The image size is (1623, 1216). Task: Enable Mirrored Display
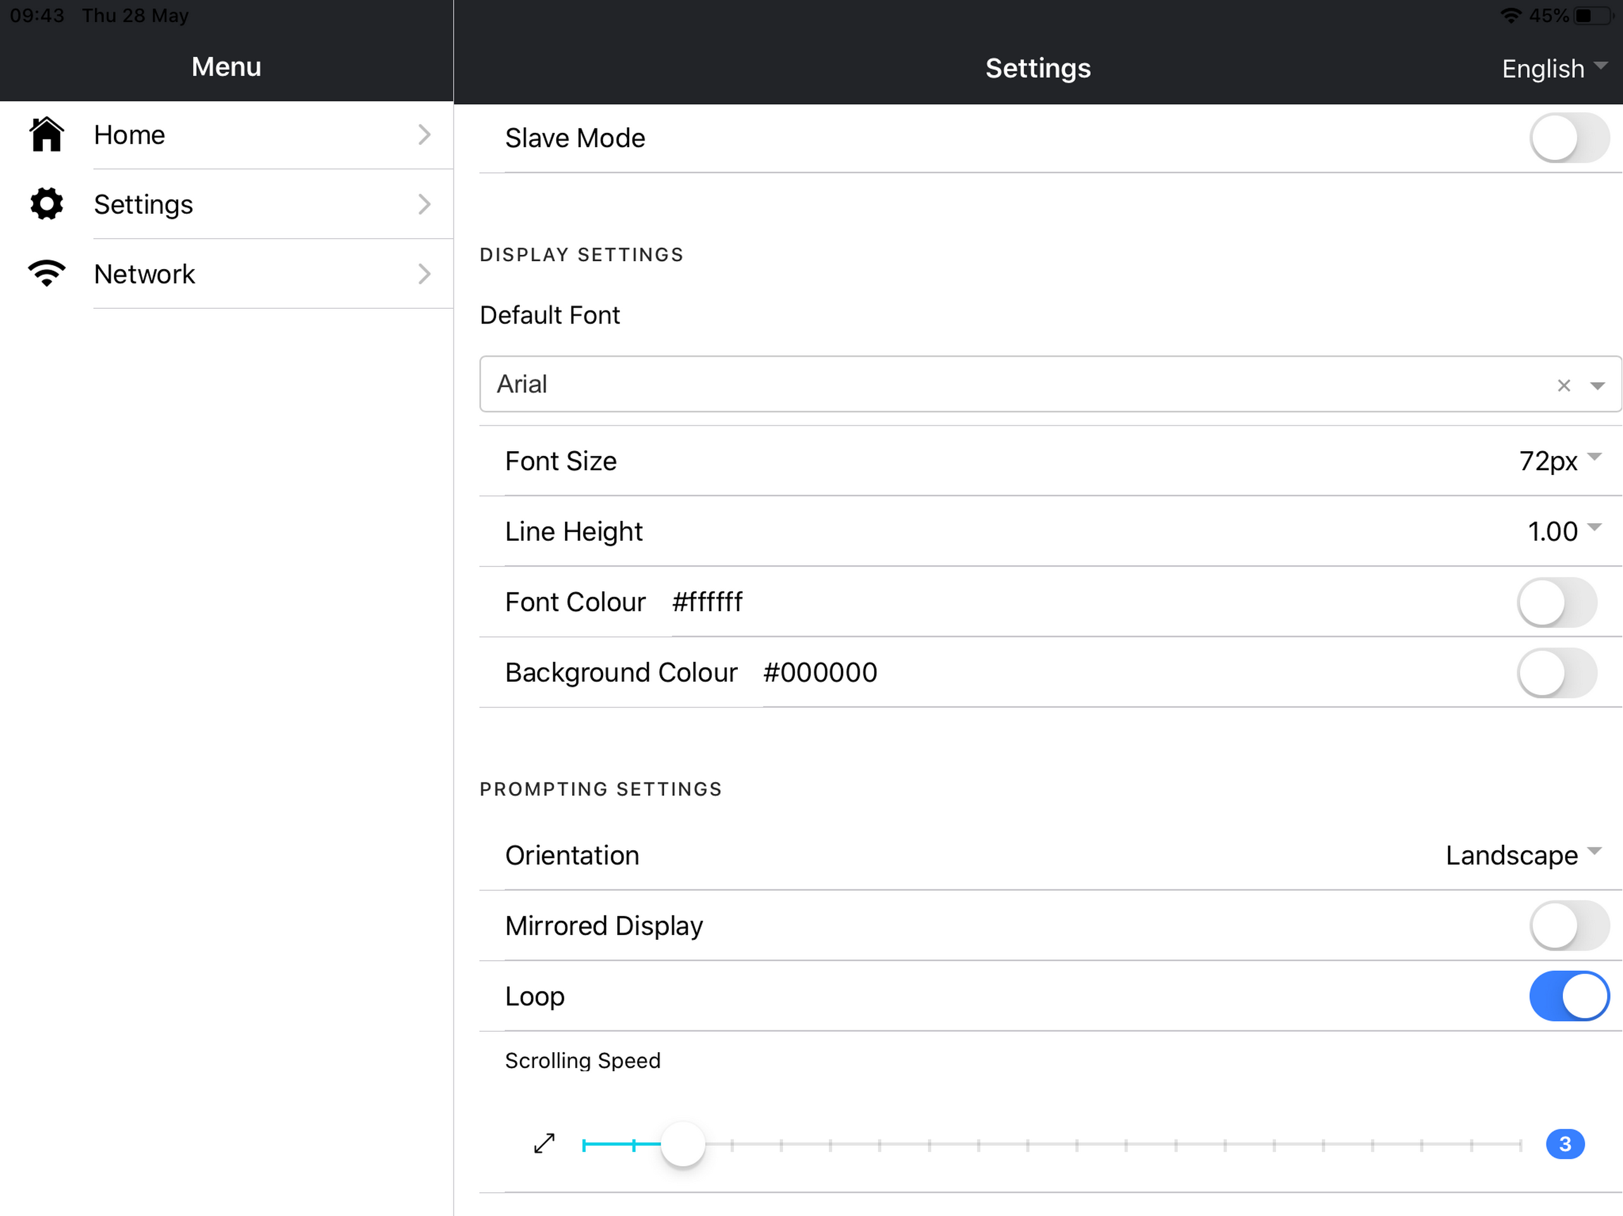1569,926
